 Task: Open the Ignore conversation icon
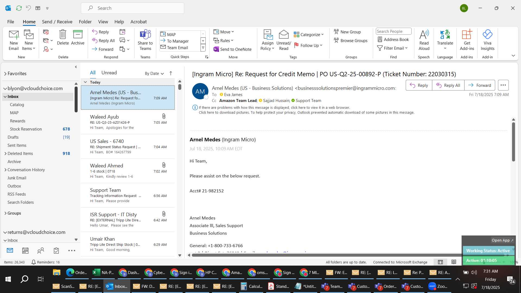pyautogui.click(x=46, y=32)
